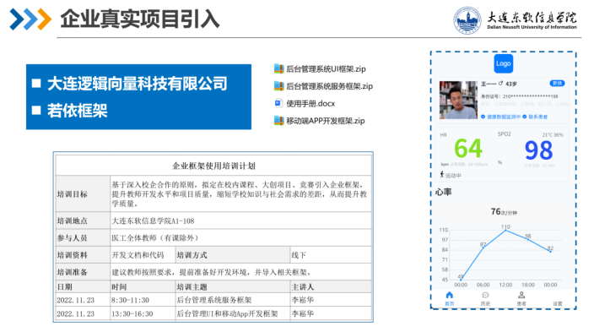594x332 pixels.
Task: Select the 49 data point at chart start
Action: [x=461, y=280]
